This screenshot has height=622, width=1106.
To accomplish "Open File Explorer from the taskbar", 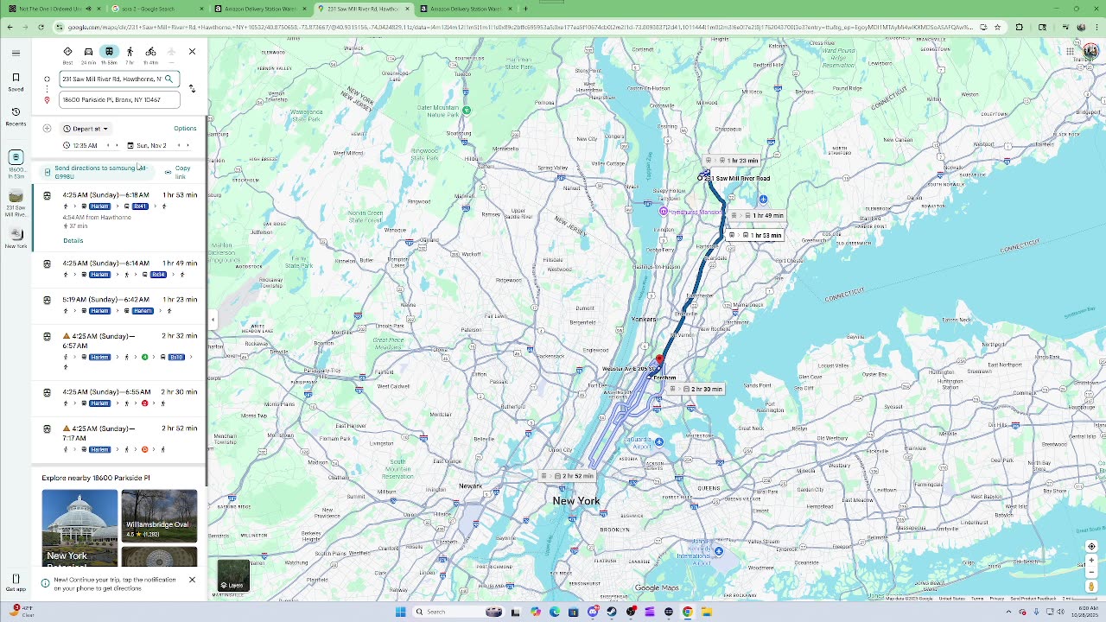I will (707, 612).
